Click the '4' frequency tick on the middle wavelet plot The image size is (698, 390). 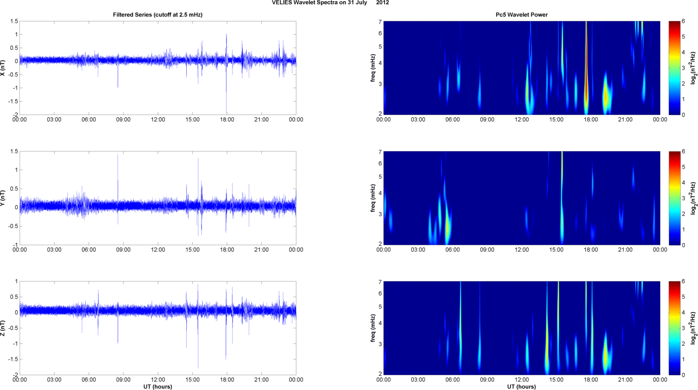pyautogui.click(x=380, y=193)
